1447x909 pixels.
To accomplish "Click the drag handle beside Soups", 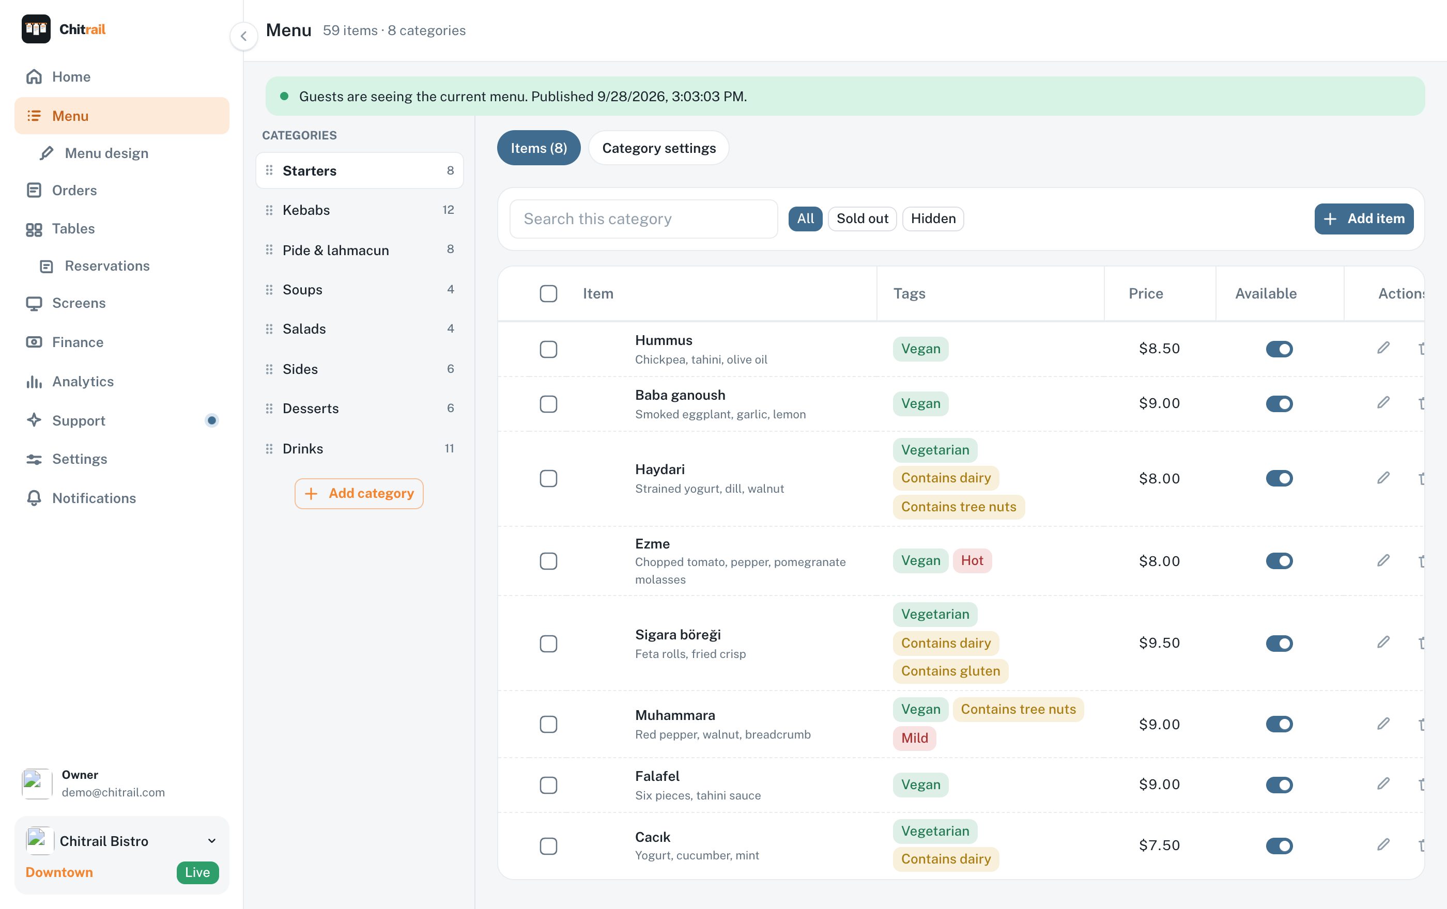I will click(x=269, y=289).
